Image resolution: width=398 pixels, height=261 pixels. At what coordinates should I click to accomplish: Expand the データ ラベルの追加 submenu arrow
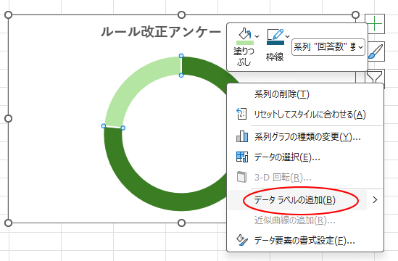click(x=375, y=200)
